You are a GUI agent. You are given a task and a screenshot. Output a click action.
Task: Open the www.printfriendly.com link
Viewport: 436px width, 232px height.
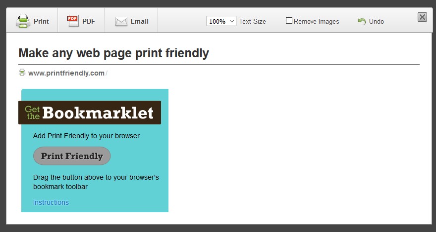66,73
